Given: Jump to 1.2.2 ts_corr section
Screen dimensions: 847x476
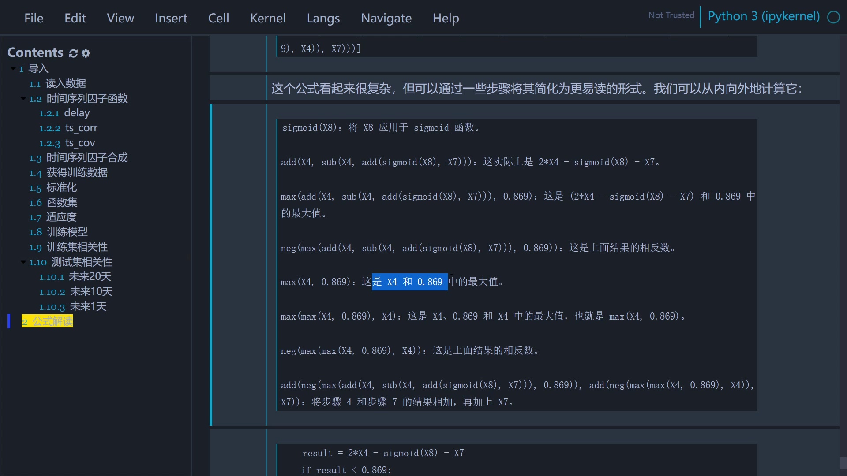Looking at the screenshot, I should (x=68, y=128).
